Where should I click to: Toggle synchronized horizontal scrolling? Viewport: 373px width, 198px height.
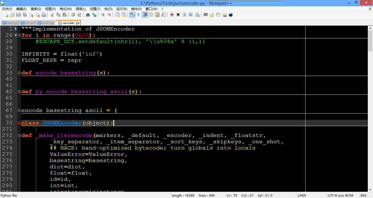(x=123, y=15)
